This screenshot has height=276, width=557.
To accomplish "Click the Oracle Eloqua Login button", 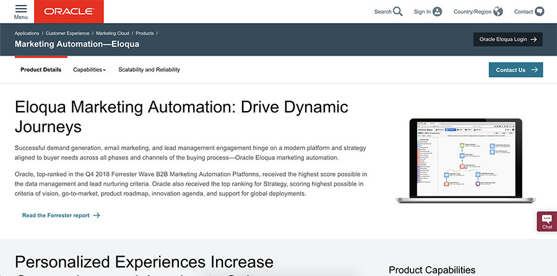I will (507, 40).
